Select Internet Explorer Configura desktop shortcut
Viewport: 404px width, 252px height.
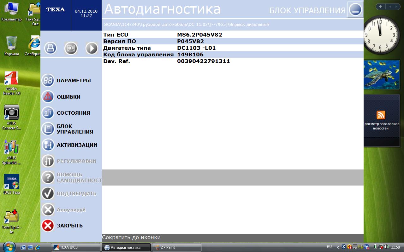tap(33, 46)
